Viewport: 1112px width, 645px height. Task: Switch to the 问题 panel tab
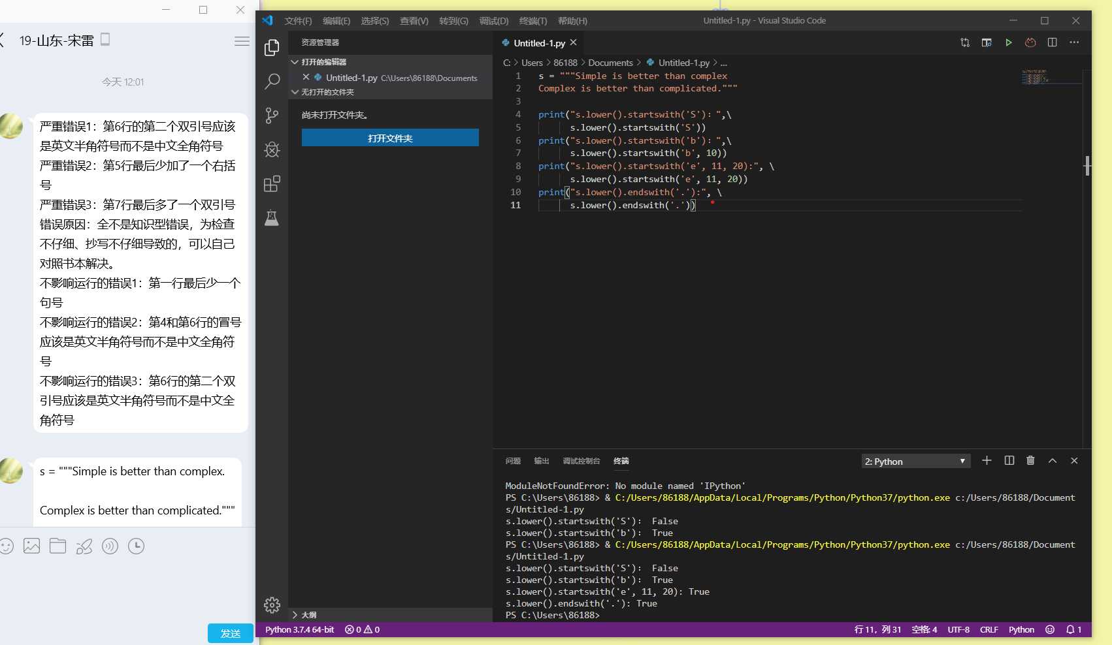pos(513,461)
